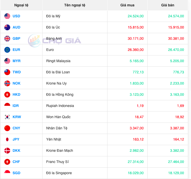This screenshot has height=179, width=191.
Task: Open the JPY currency link
Action: click(x=16, y=139)
